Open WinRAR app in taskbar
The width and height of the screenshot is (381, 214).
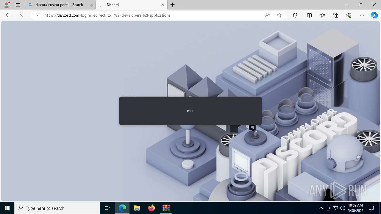tap(166, 208)
